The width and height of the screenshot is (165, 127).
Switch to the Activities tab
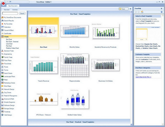tap(15, 10)
